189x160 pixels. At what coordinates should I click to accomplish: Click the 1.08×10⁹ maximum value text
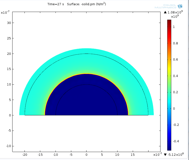click(x=177, y=12)
